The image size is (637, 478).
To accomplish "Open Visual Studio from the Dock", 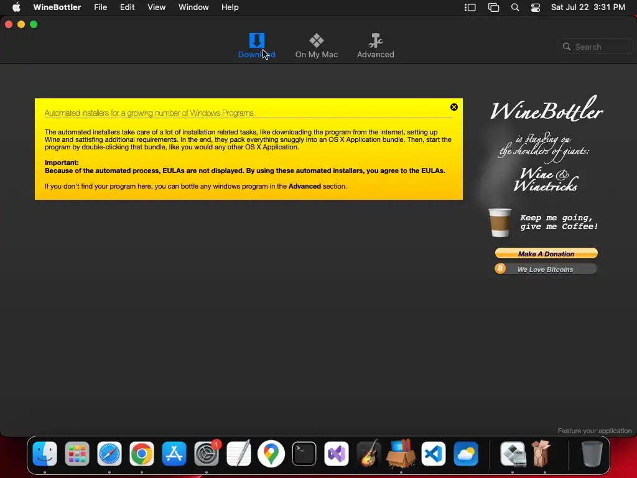I will point(337,454).
